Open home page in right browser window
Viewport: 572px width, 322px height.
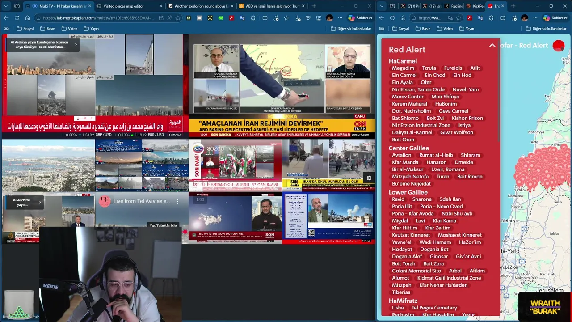click(403, 18)
